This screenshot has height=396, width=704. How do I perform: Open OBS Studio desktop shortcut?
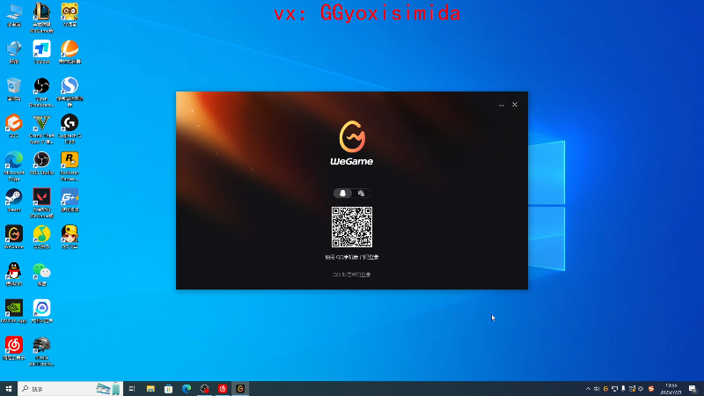[41, 164]
